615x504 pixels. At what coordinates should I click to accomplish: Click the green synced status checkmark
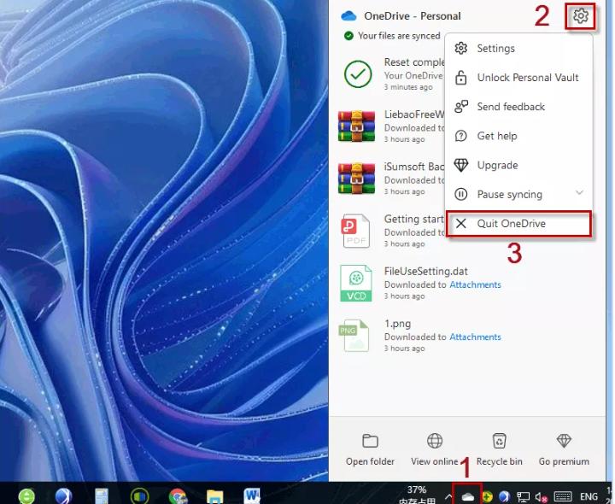pos(348,36)
